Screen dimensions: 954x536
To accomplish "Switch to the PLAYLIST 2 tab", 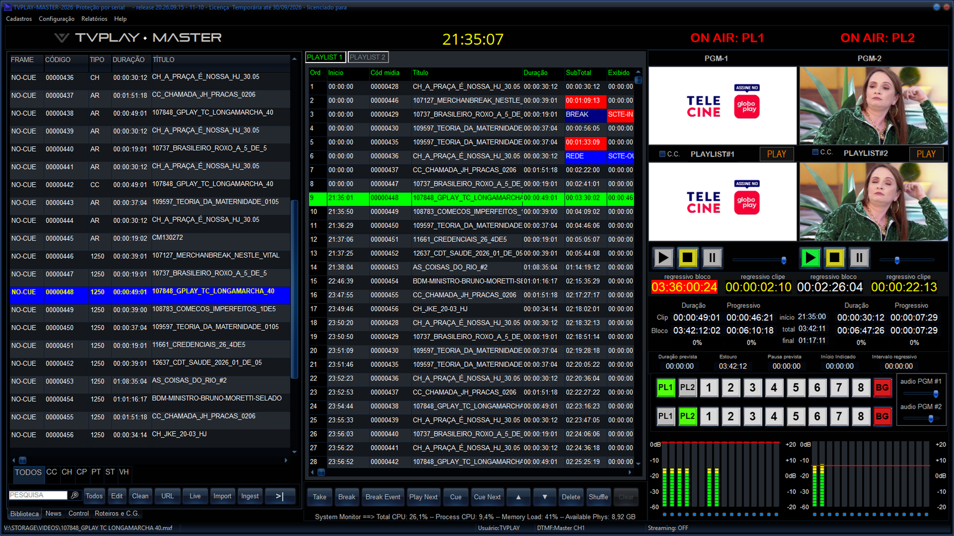I will click(368, 57).
